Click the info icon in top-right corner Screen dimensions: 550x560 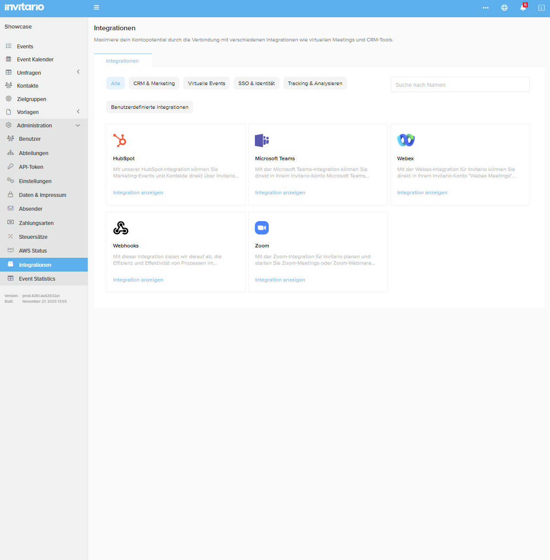(541, 8)
